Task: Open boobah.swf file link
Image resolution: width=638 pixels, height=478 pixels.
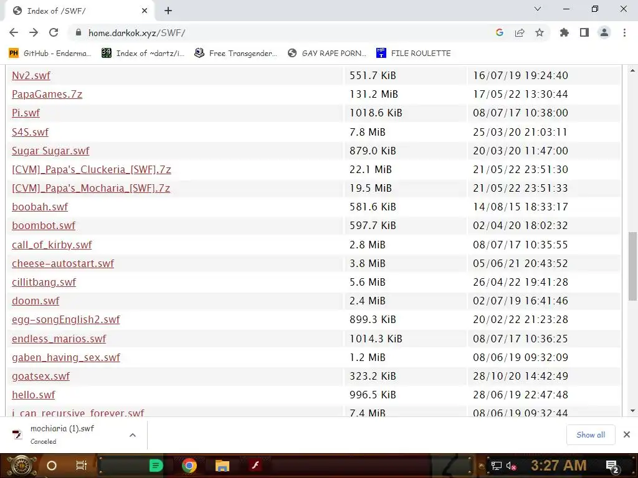Action: [x=40, y=207]
